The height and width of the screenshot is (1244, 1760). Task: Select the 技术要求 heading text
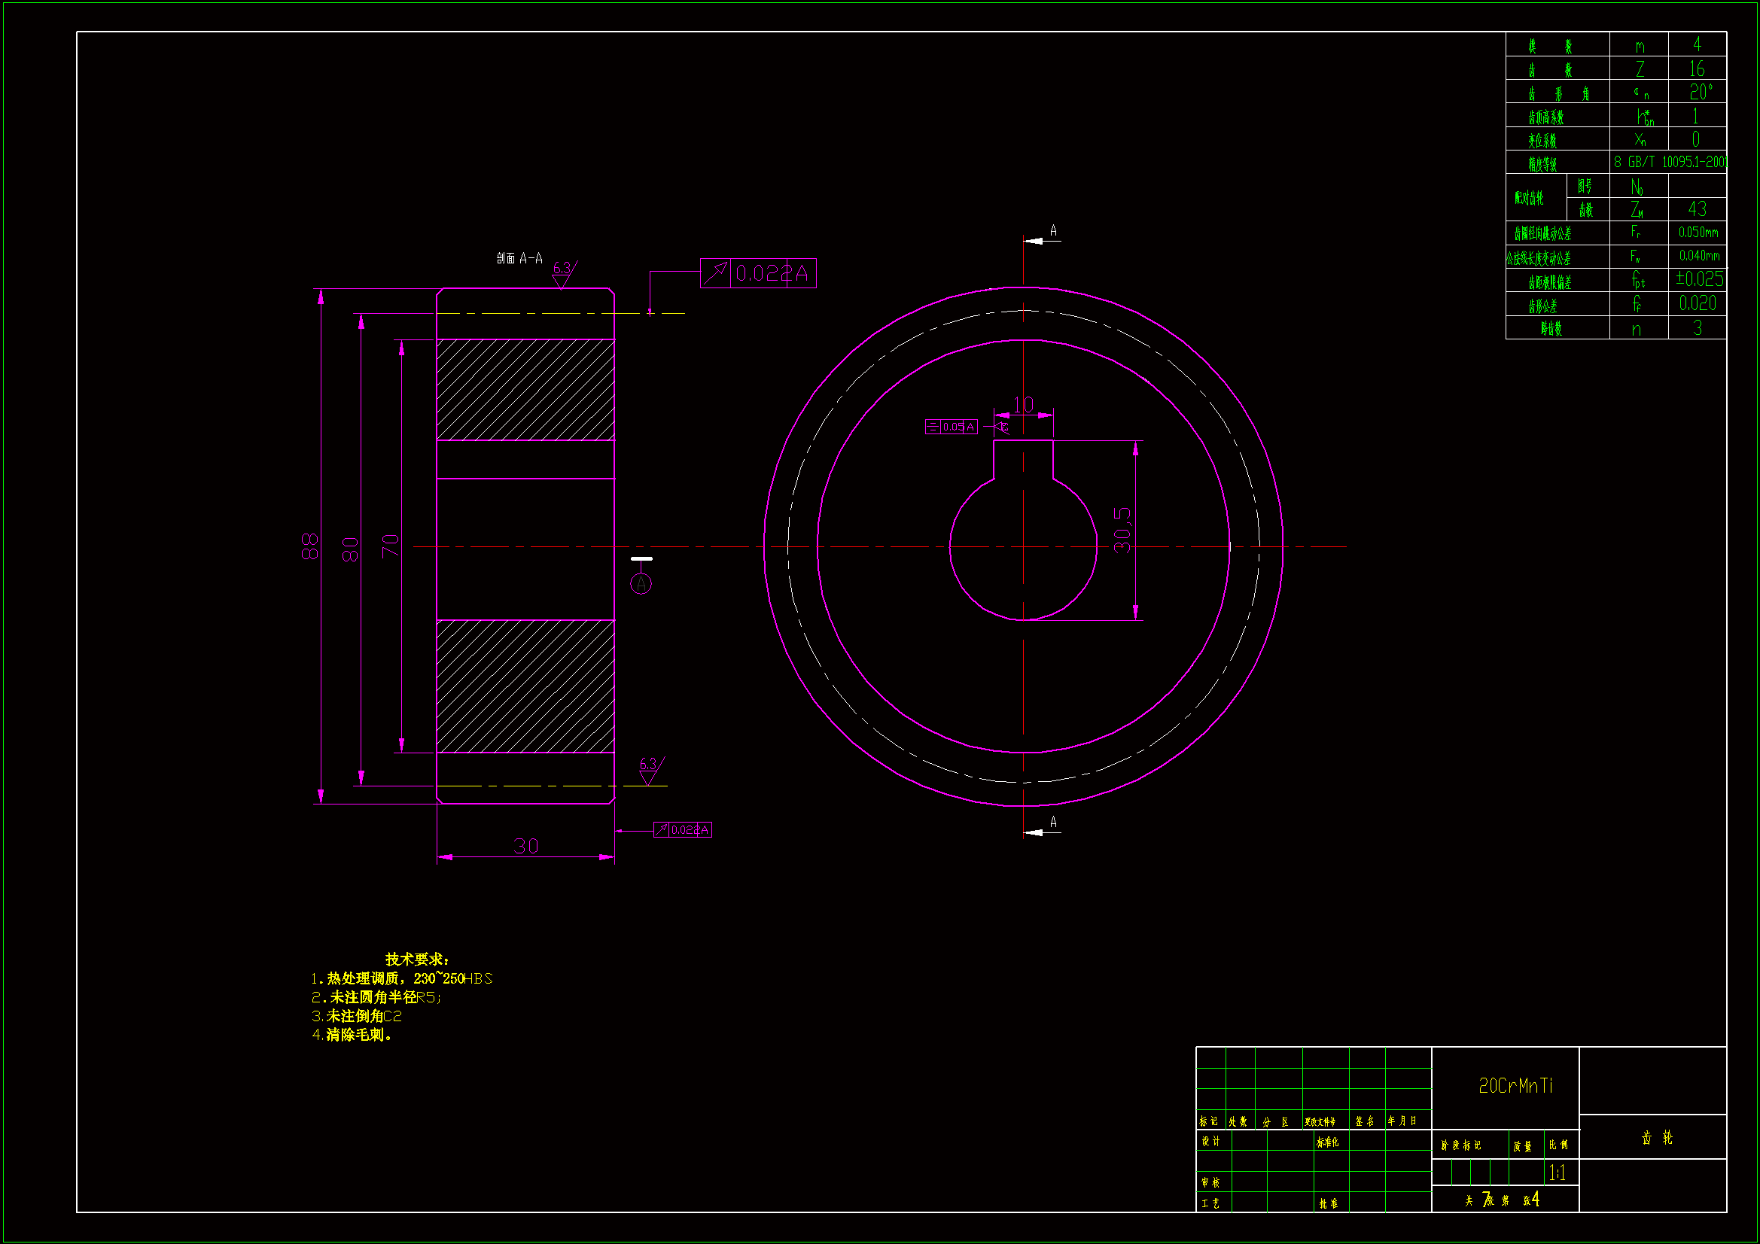pyautogui.click(x=417, y=960)
